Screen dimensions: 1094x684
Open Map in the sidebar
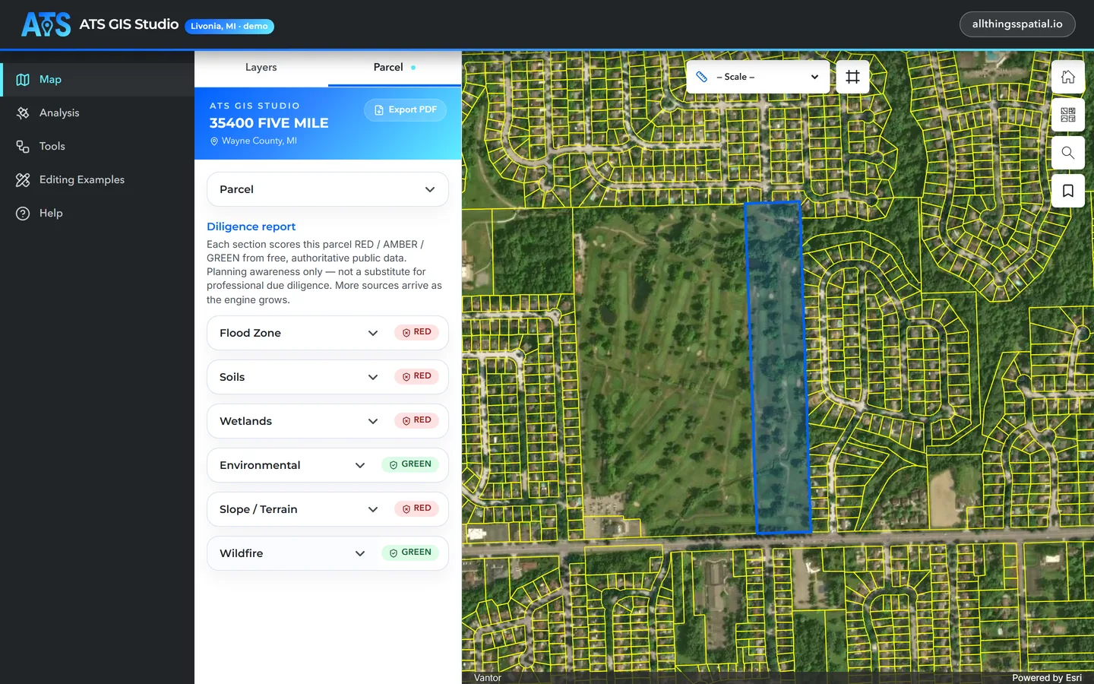click(97, 80)
